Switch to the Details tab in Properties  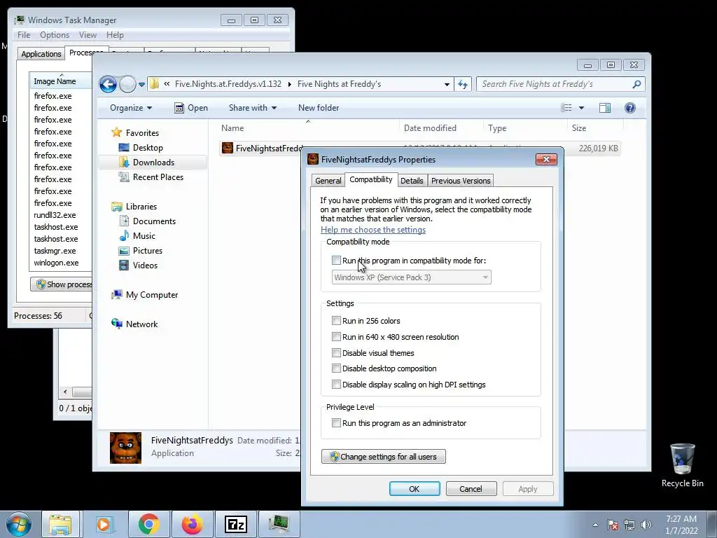[x=412, y=181]
